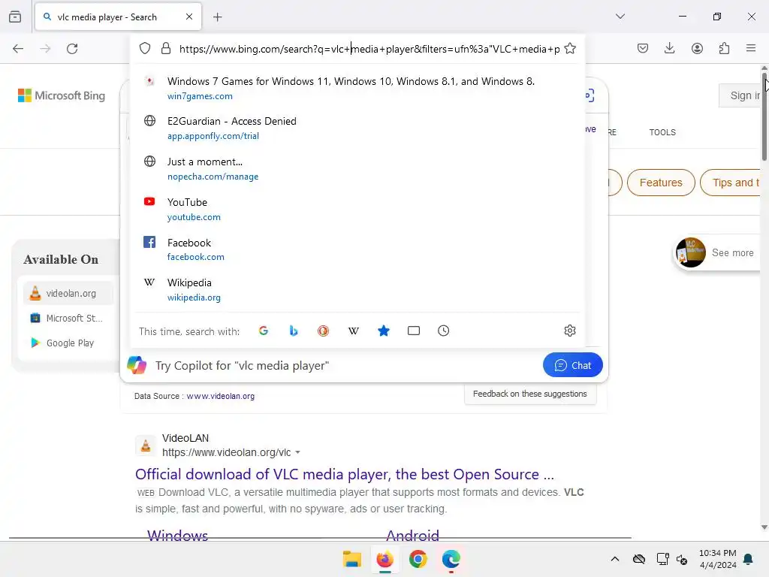Image resolution: width=769 pixels, height=577 pixels.
Task: Search this time with Wikipedia
Action: point(354,331)
